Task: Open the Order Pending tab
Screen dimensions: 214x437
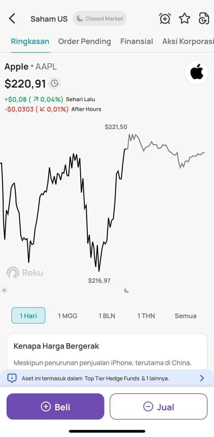Action: click(85, 41)
